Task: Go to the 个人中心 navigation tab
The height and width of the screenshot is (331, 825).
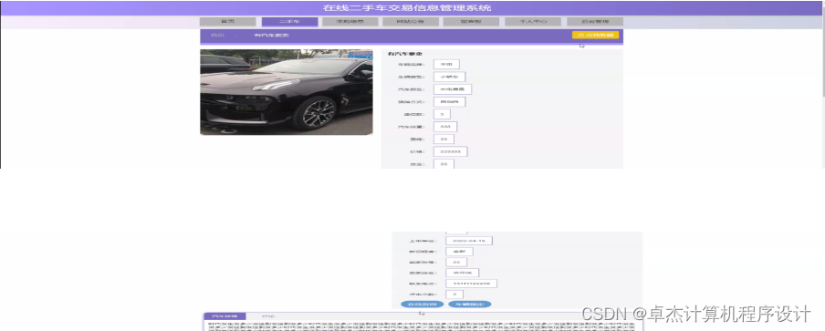Action: (532, 22)
